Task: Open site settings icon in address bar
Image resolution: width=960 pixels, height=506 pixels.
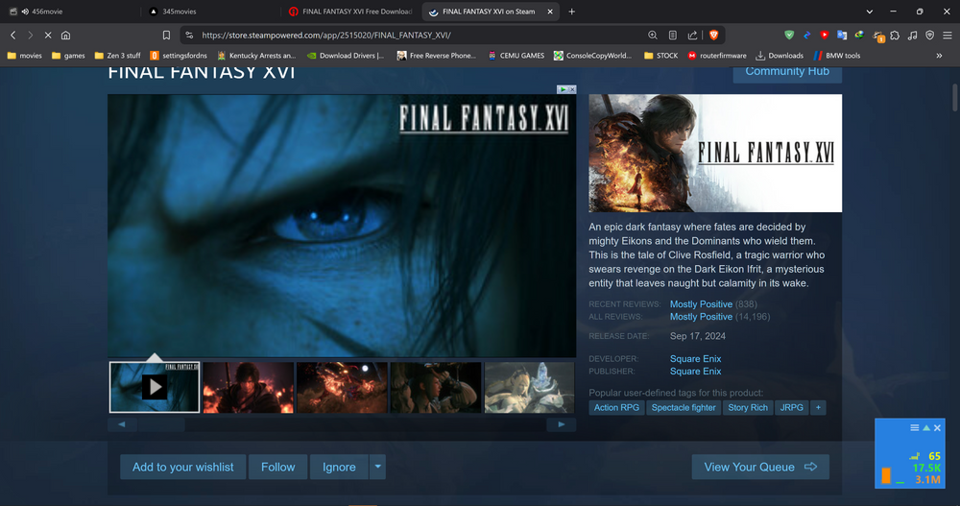Action: (x=189, y=36)
